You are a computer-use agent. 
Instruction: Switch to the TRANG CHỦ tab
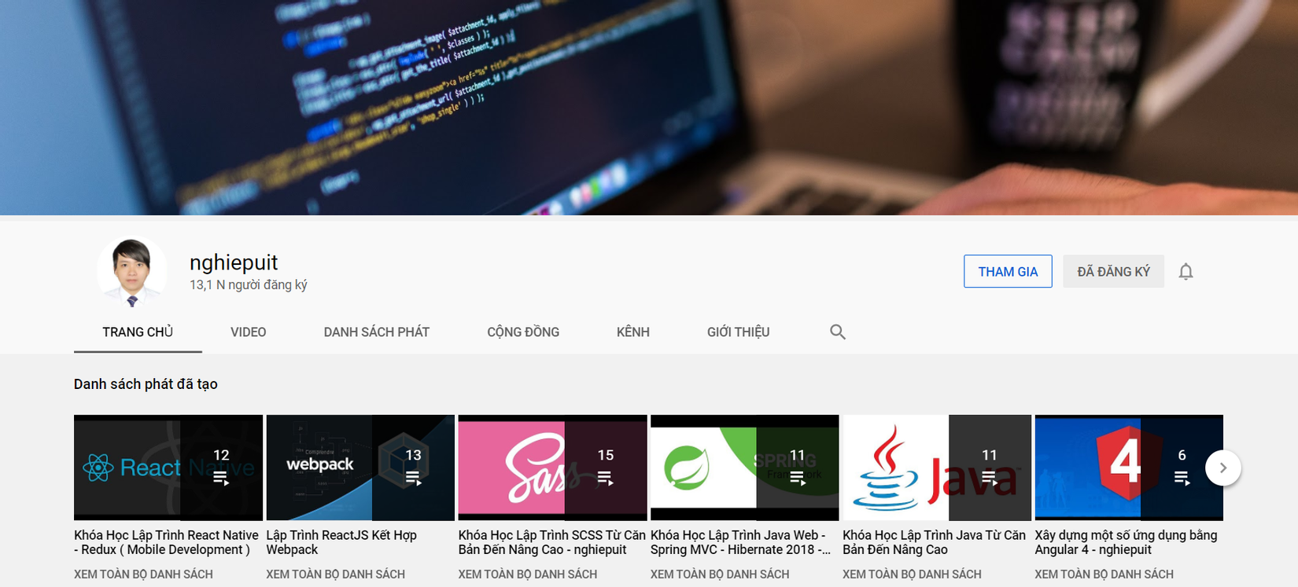[138, 332]
